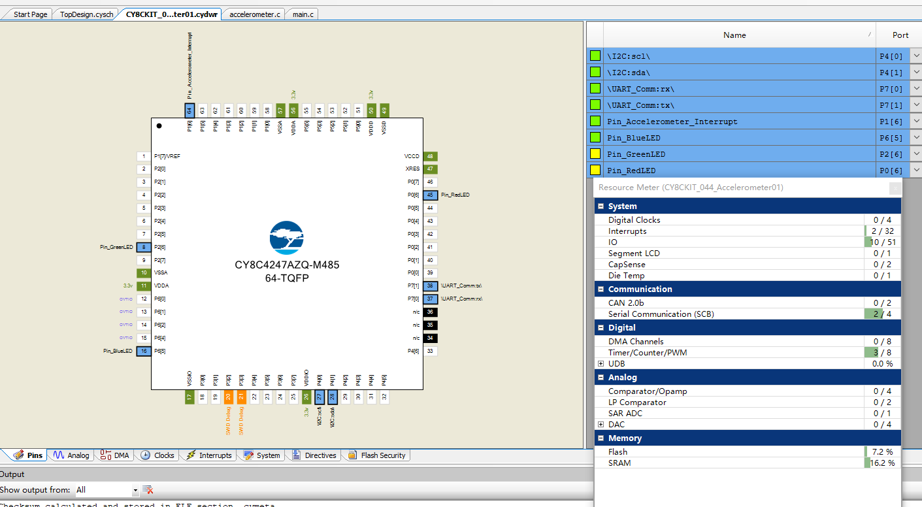
Task: Click green status square of Pin_BlueLED
Action: point(595,138)
